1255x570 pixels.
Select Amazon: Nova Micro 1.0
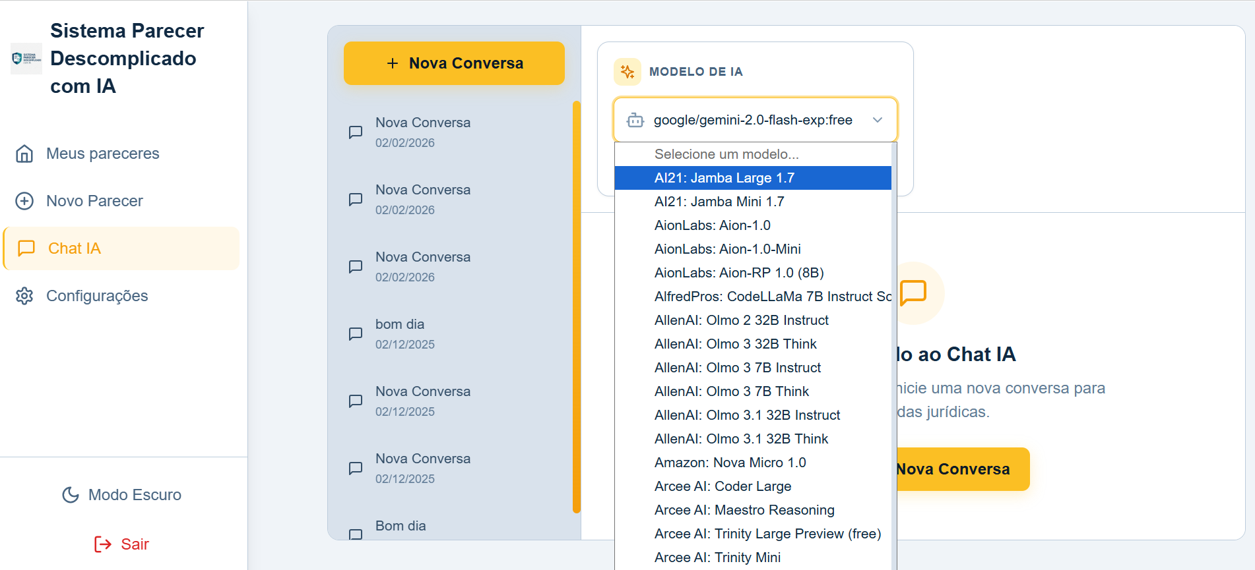click(x=753, y=463)
